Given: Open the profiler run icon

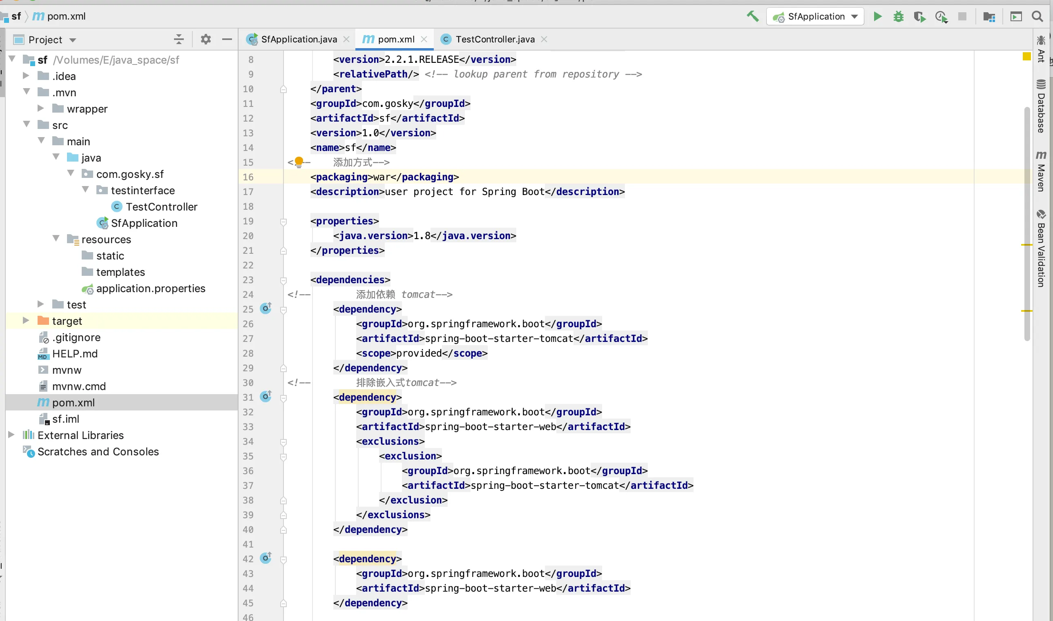Looking at the screenshot, I should 941,17.
